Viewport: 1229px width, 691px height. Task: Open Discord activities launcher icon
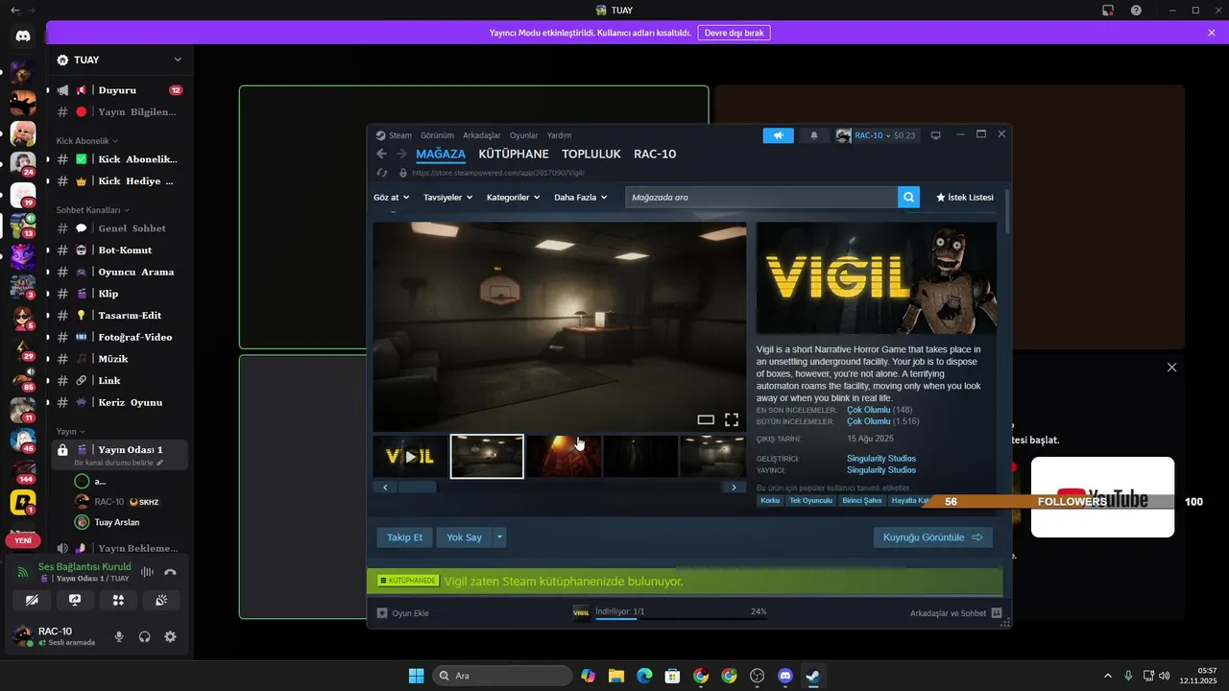point(118,600)
